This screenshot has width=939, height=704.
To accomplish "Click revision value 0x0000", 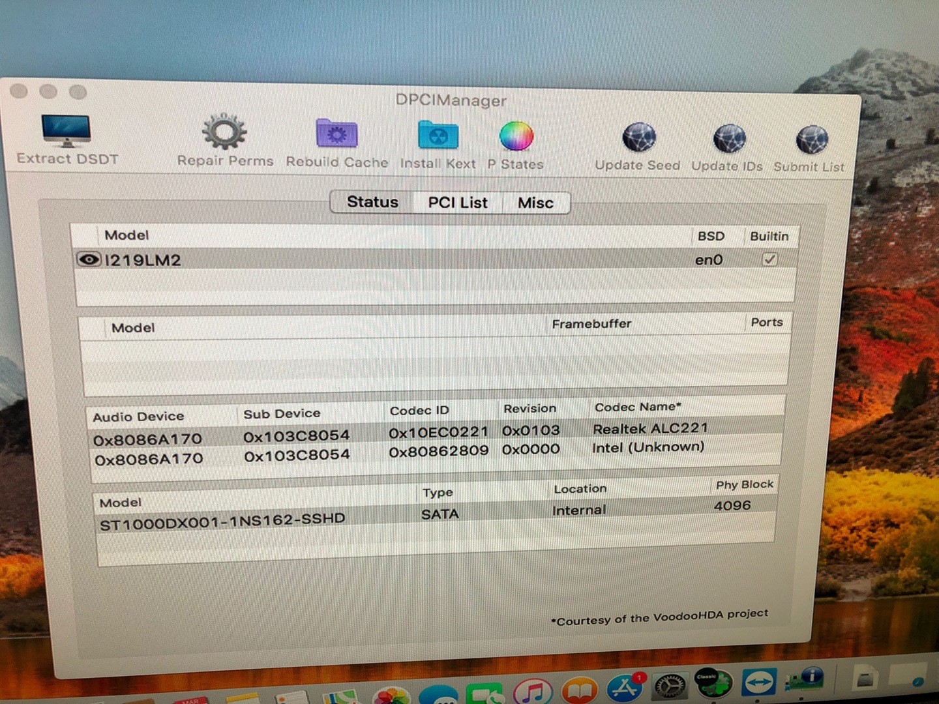I will (x=531, y=449).
